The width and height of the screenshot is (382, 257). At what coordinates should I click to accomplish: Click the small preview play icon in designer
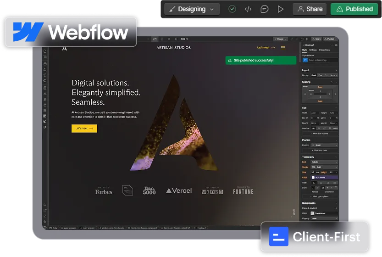pos(307,39)
